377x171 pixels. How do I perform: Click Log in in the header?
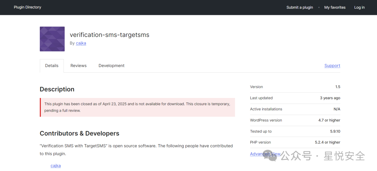coord(359,7)
